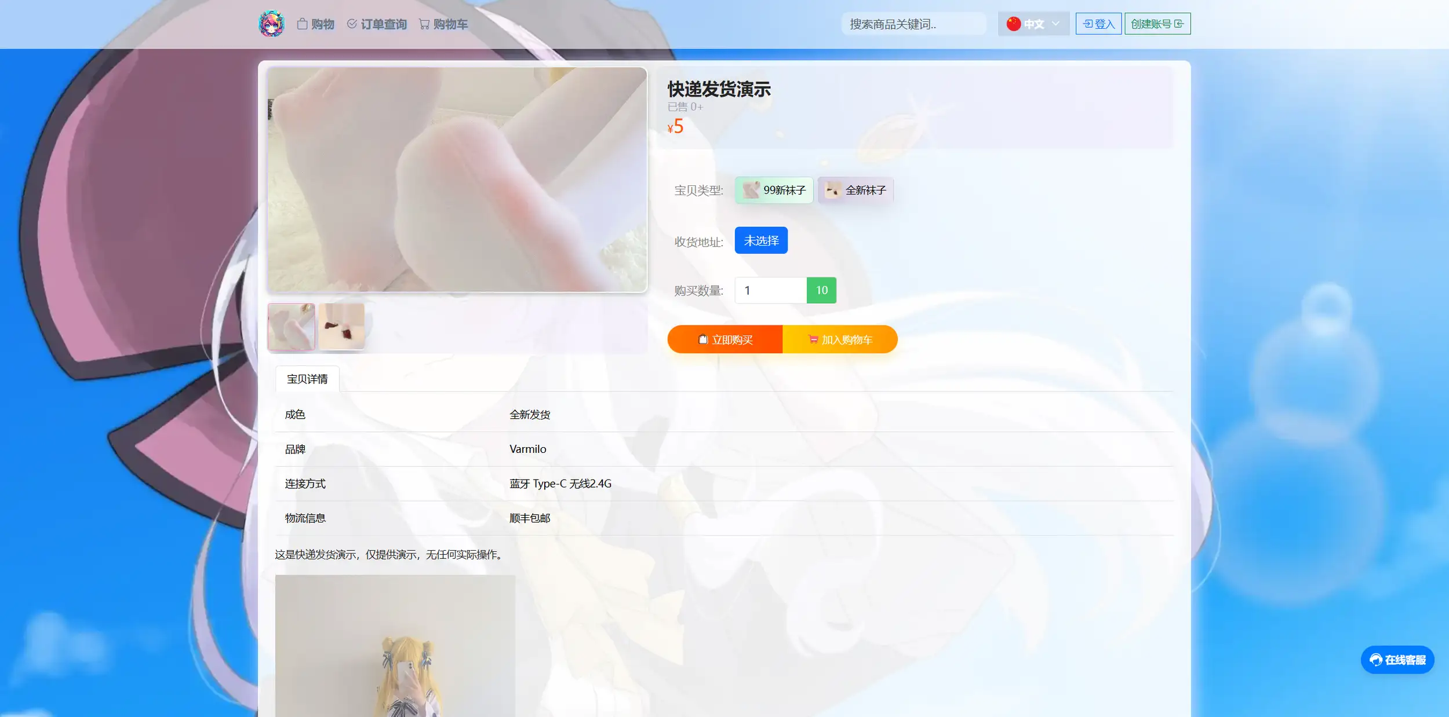Open the language selector chevron arrow
The width and height of the screenshot is (1449, 717).
coord(1056,24)
